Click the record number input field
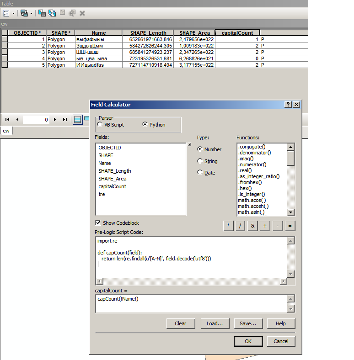 click(x=36, y=120)
